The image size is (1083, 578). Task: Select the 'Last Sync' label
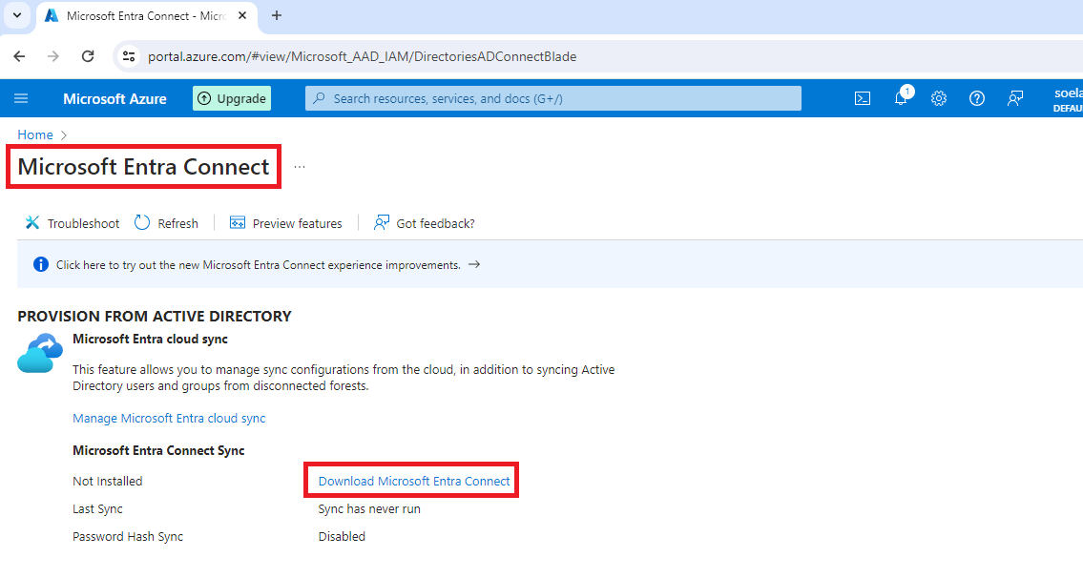click(x=97, y=509)
